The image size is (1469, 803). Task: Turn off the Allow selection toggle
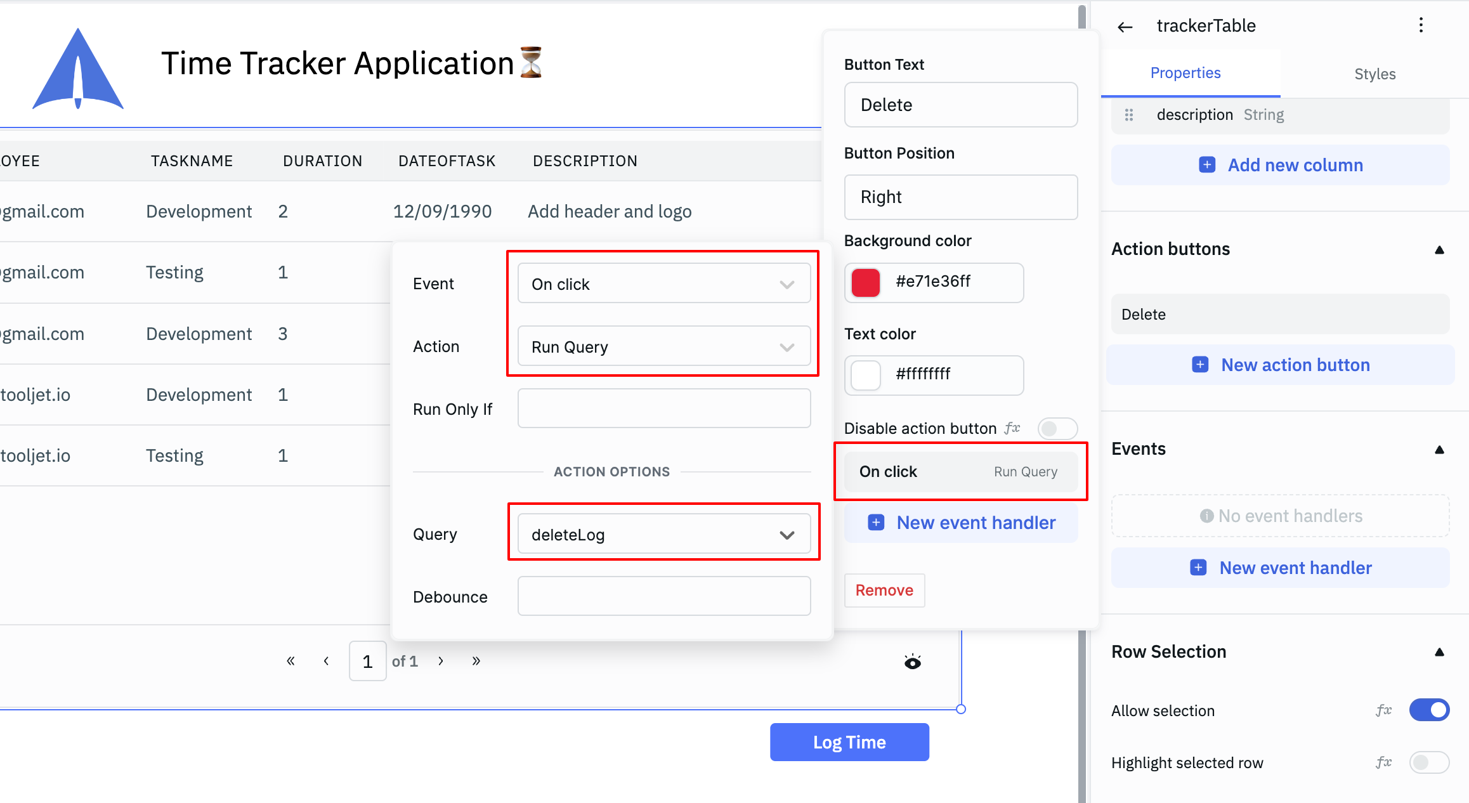pyautogui.click(x=1429, y=710)
